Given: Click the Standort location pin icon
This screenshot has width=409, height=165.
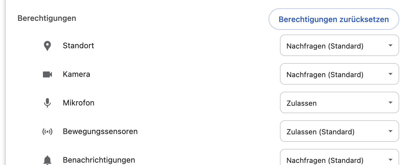Looking at the screenshot, I should click(x=47, y=46).
